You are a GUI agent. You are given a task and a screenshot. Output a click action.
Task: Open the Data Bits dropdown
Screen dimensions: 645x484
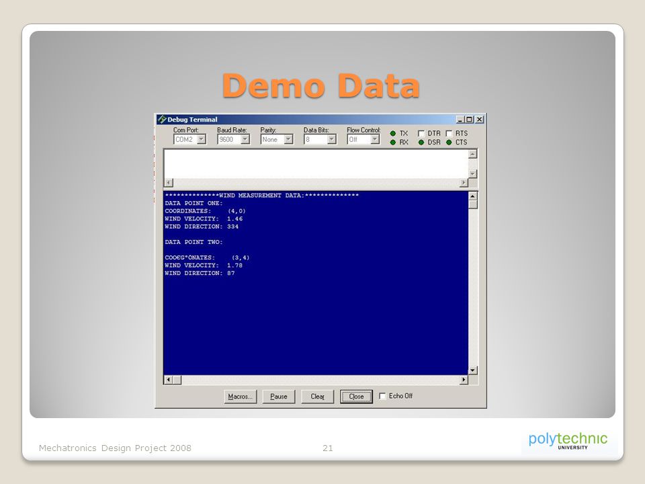point(331,140)
